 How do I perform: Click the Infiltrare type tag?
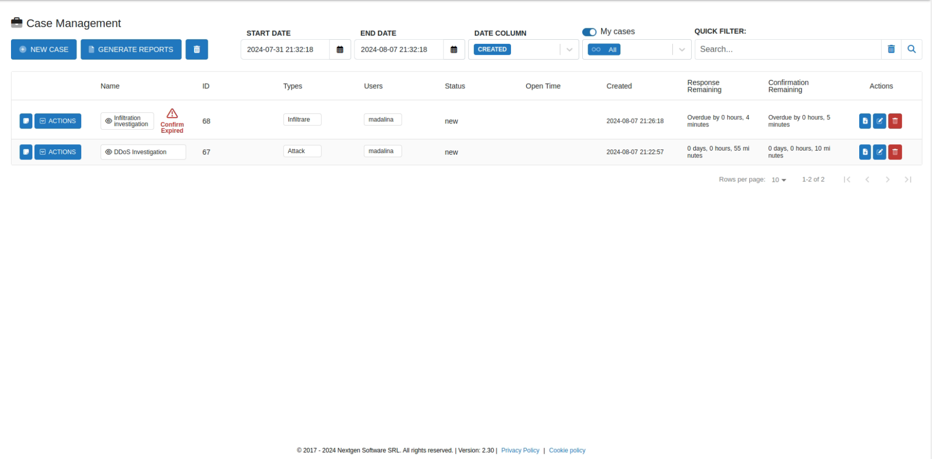tap(302, 120)
